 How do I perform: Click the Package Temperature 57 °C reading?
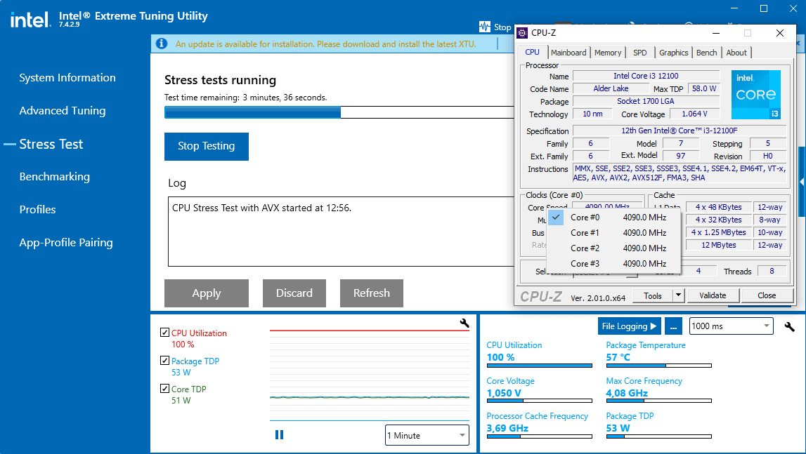click(x=618, y=357)
